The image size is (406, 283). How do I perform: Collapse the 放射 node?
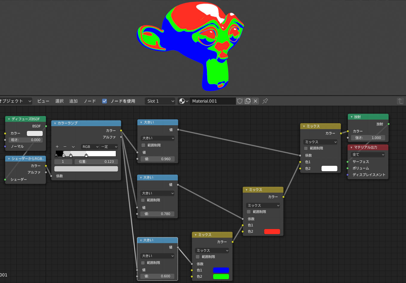tap(351, 117)
